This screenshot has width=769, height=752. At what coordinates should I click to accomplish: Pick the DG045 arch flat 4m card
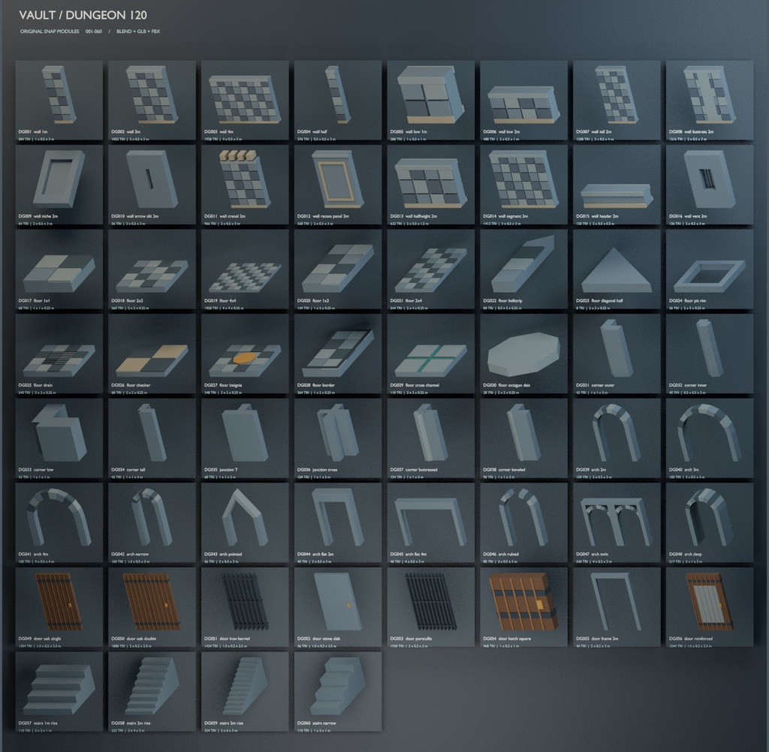[431, 523]
